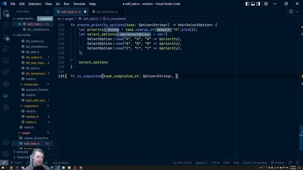Open bb_textarea.rs in explorer tree

pos(36,74)
